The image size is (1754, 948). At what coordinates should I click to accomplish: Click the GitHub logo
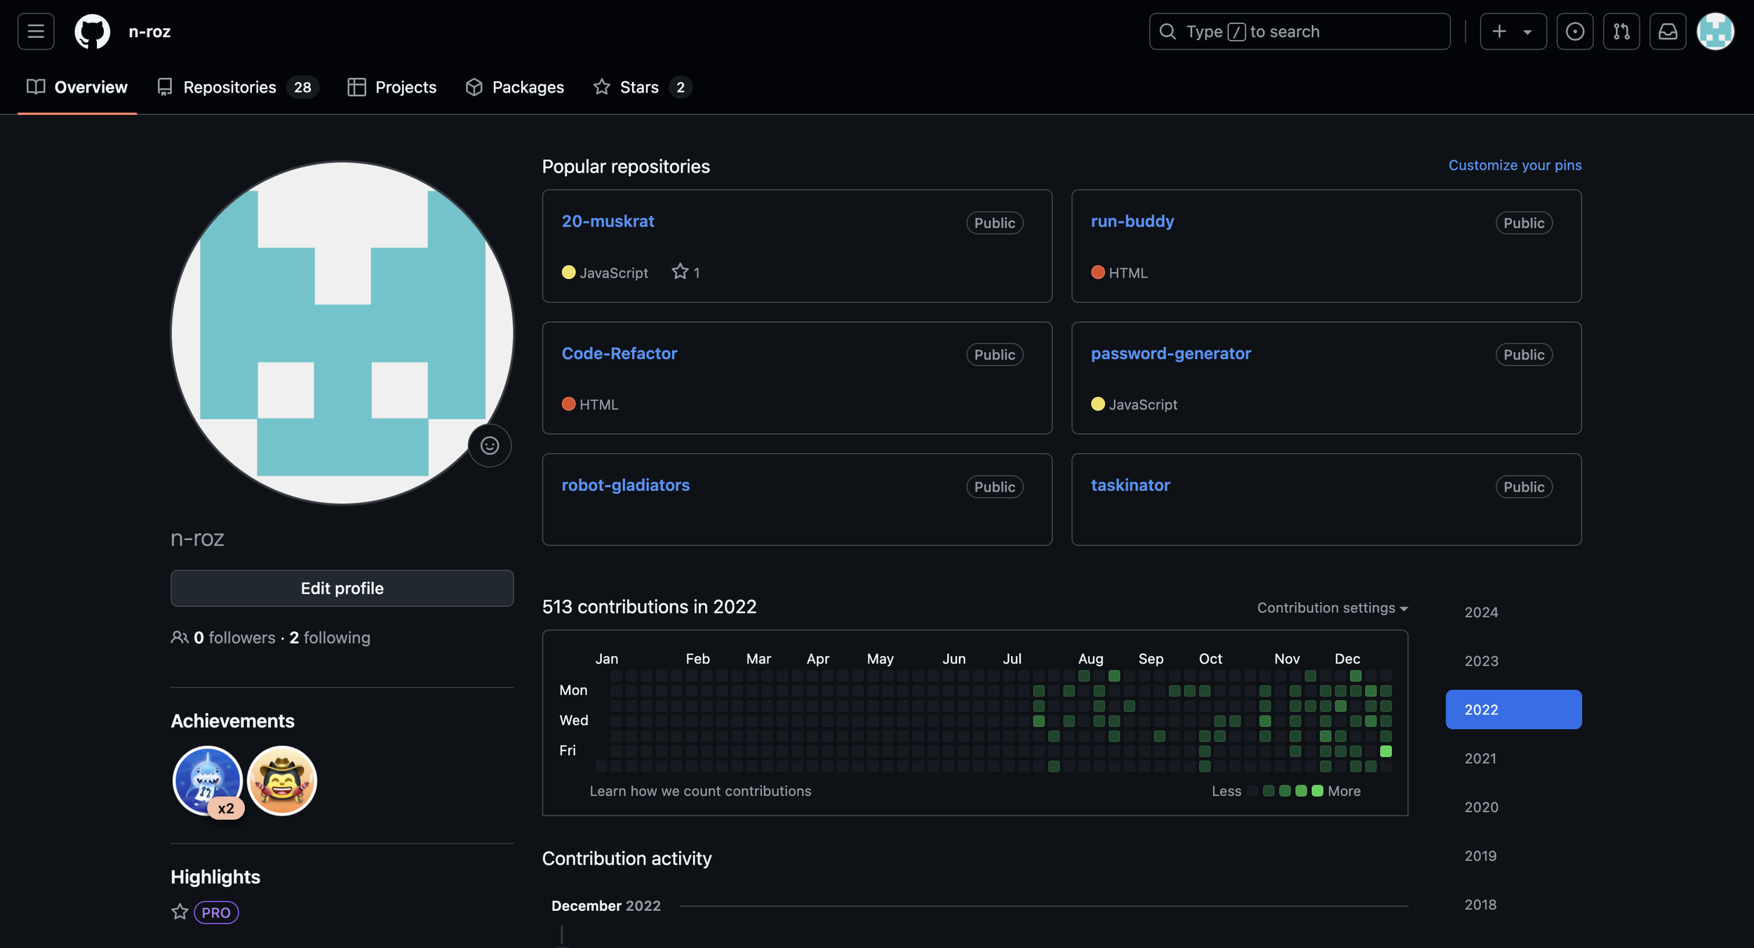click(x=92, y=31)
